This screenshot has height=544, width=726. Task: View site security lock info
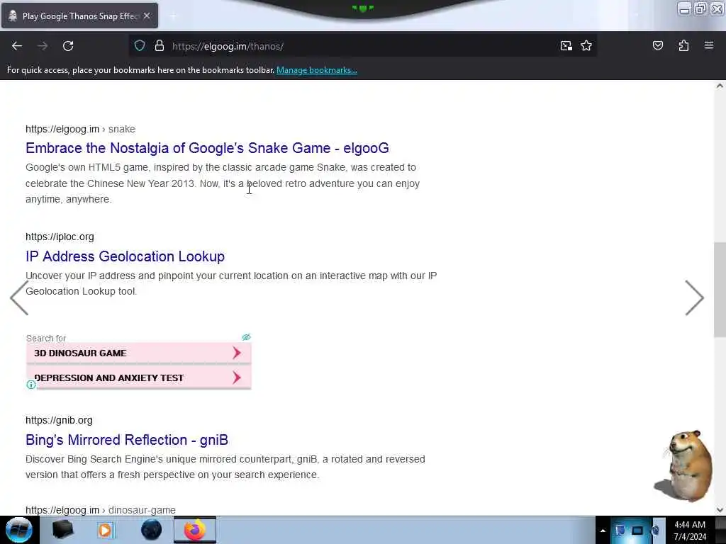(x=160, y=46)
